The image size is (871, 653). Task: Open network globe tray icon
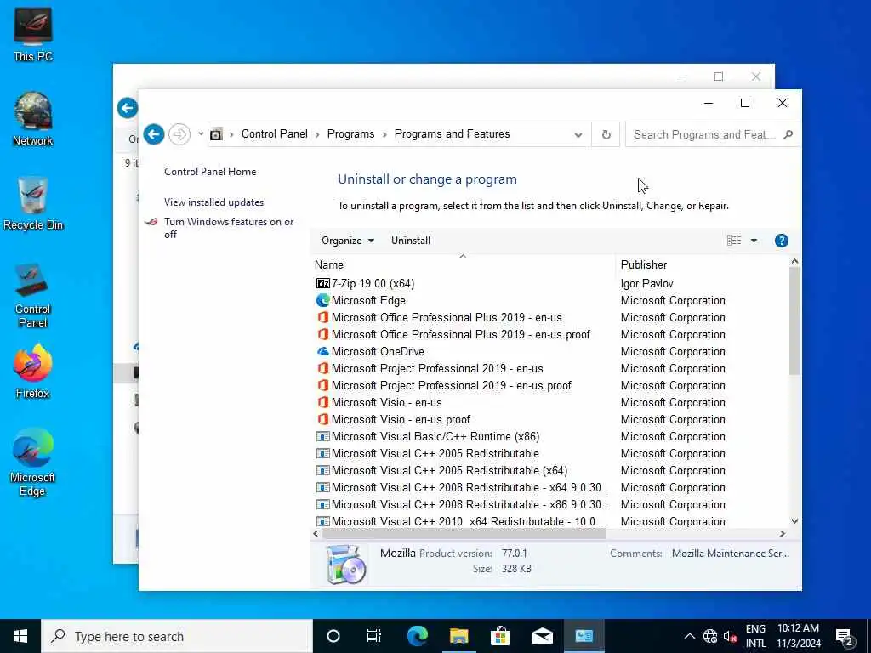click(710, 636)
